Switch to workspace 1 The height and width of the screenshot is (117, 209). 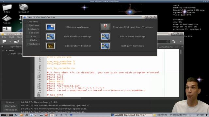pyautogui.click(x=52, y=115)
